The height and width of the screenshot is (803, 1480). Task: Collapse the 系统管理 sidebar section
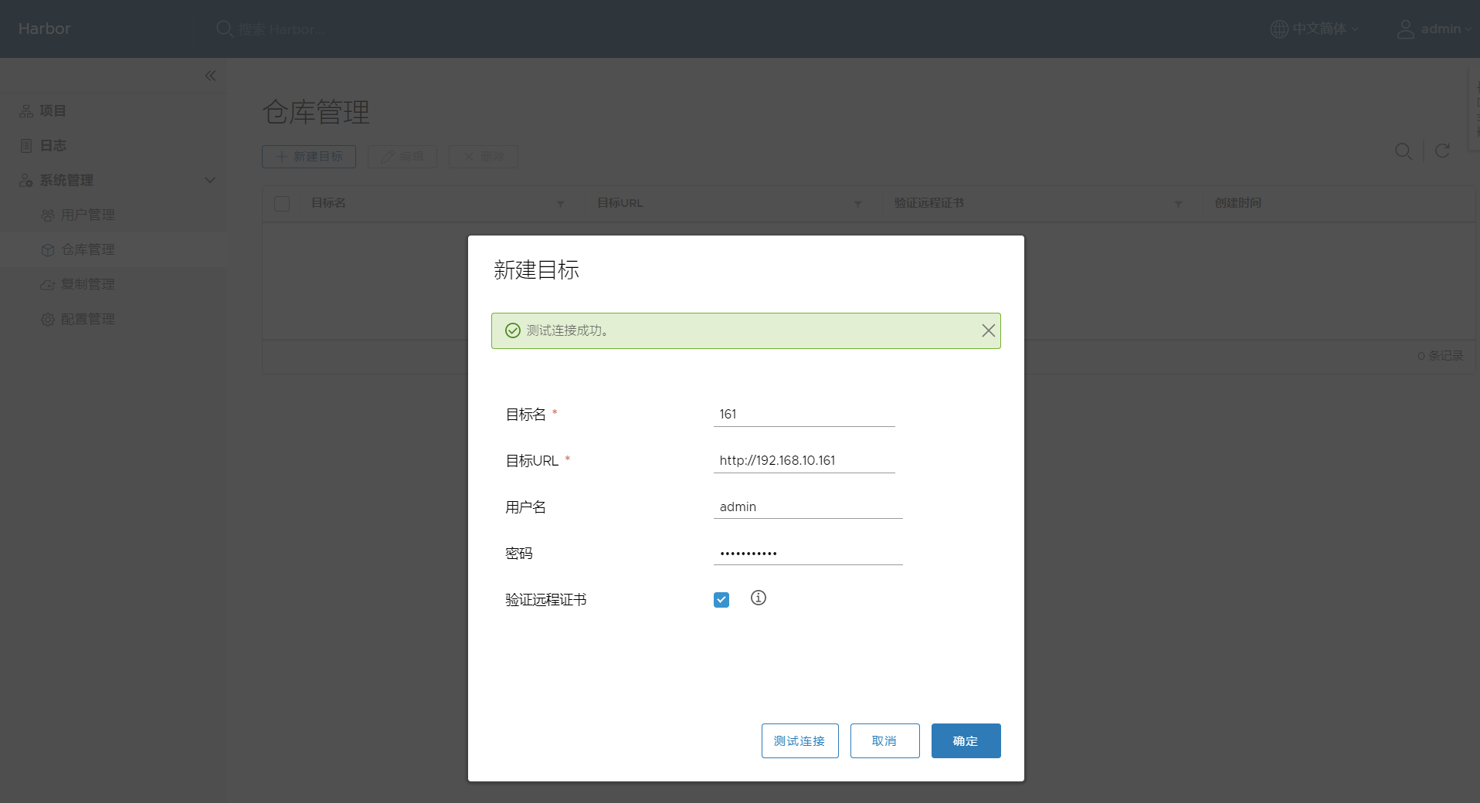point(209,180)
